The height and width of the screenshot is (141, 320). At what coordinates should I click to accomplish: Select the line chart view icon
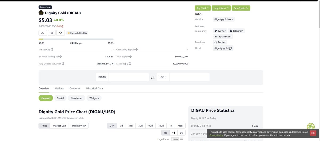click(x=166, y=133)
